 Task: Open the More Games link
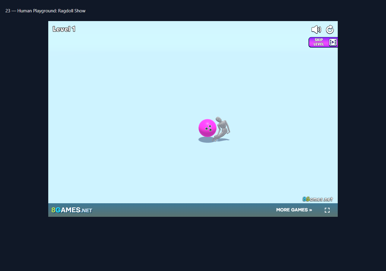(x=294, y=210)
